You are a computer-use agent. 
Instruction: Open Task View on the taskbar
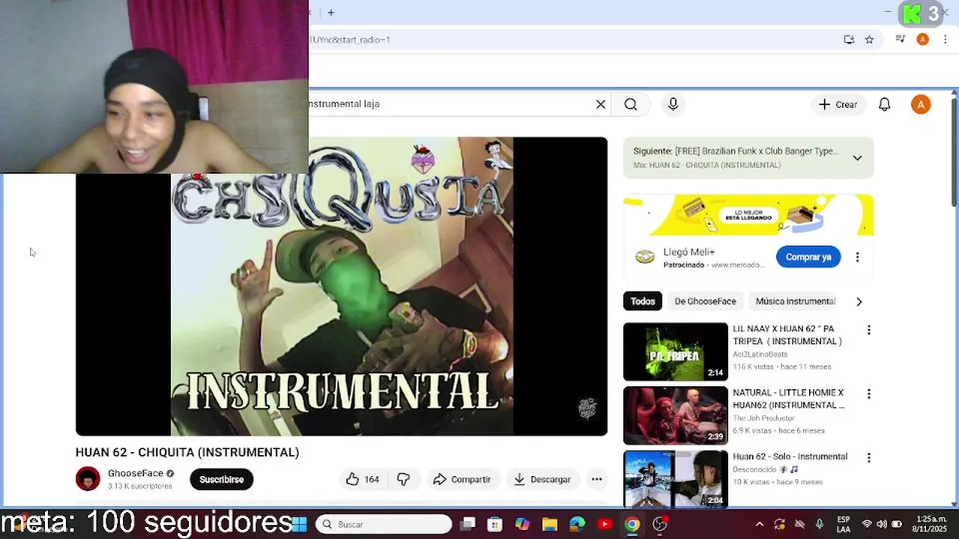[468, 524]
